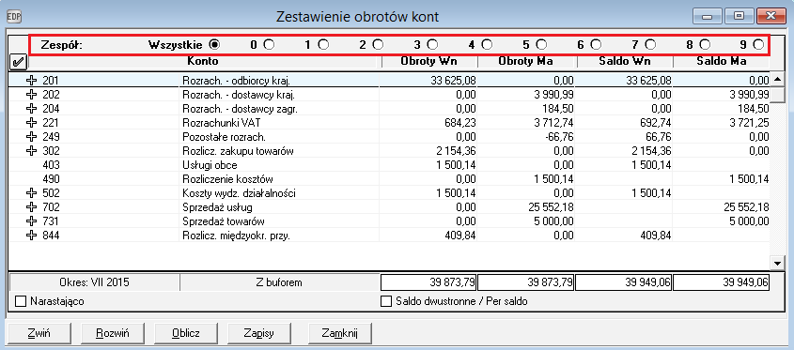Select Zespół 0 radio button
794x350 pixels.
point(269,44)
